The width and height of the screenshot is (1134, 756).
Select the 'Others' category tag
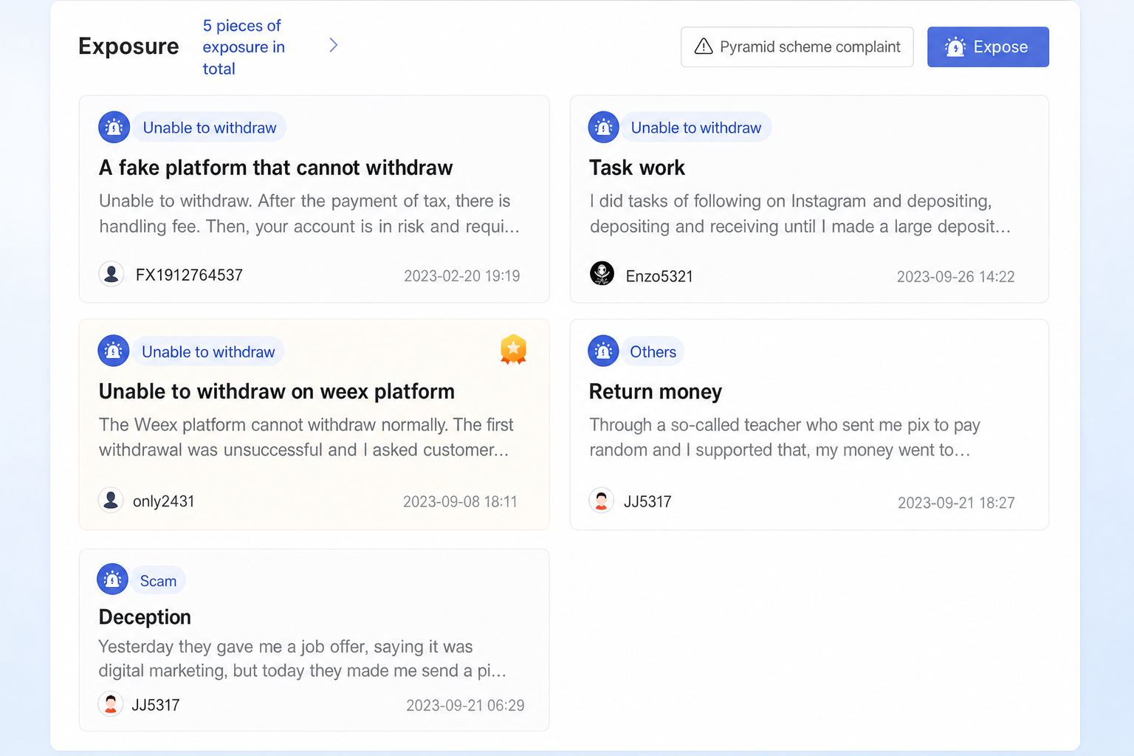(x=653, y=352)
